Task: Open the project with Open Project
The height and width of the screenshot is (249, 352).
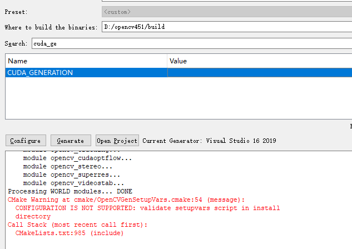Action: (117, 141)
